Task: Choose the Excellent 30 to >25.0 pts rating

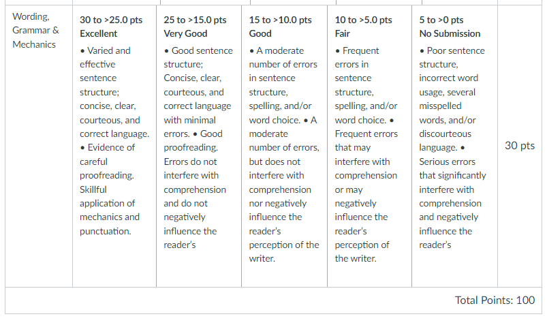Action: tap(114, 146)
